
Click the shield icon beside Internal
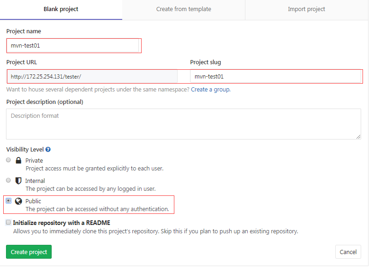click(18, 181)
